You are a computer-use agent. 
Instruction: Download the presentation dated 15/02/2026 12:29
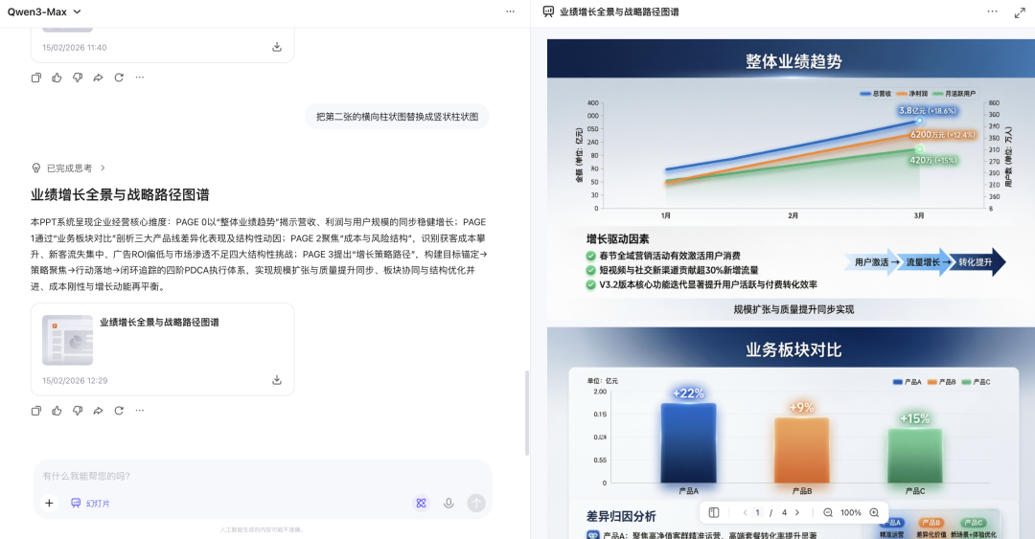click(277, 380)
